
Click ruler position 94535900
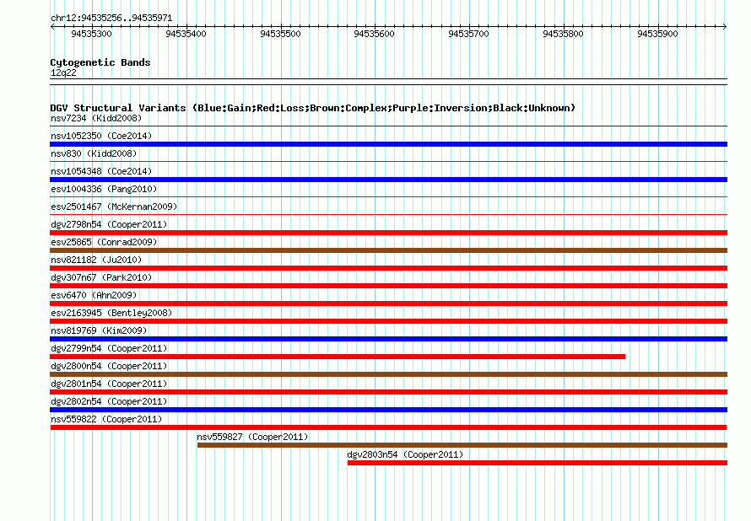[657, 34]
